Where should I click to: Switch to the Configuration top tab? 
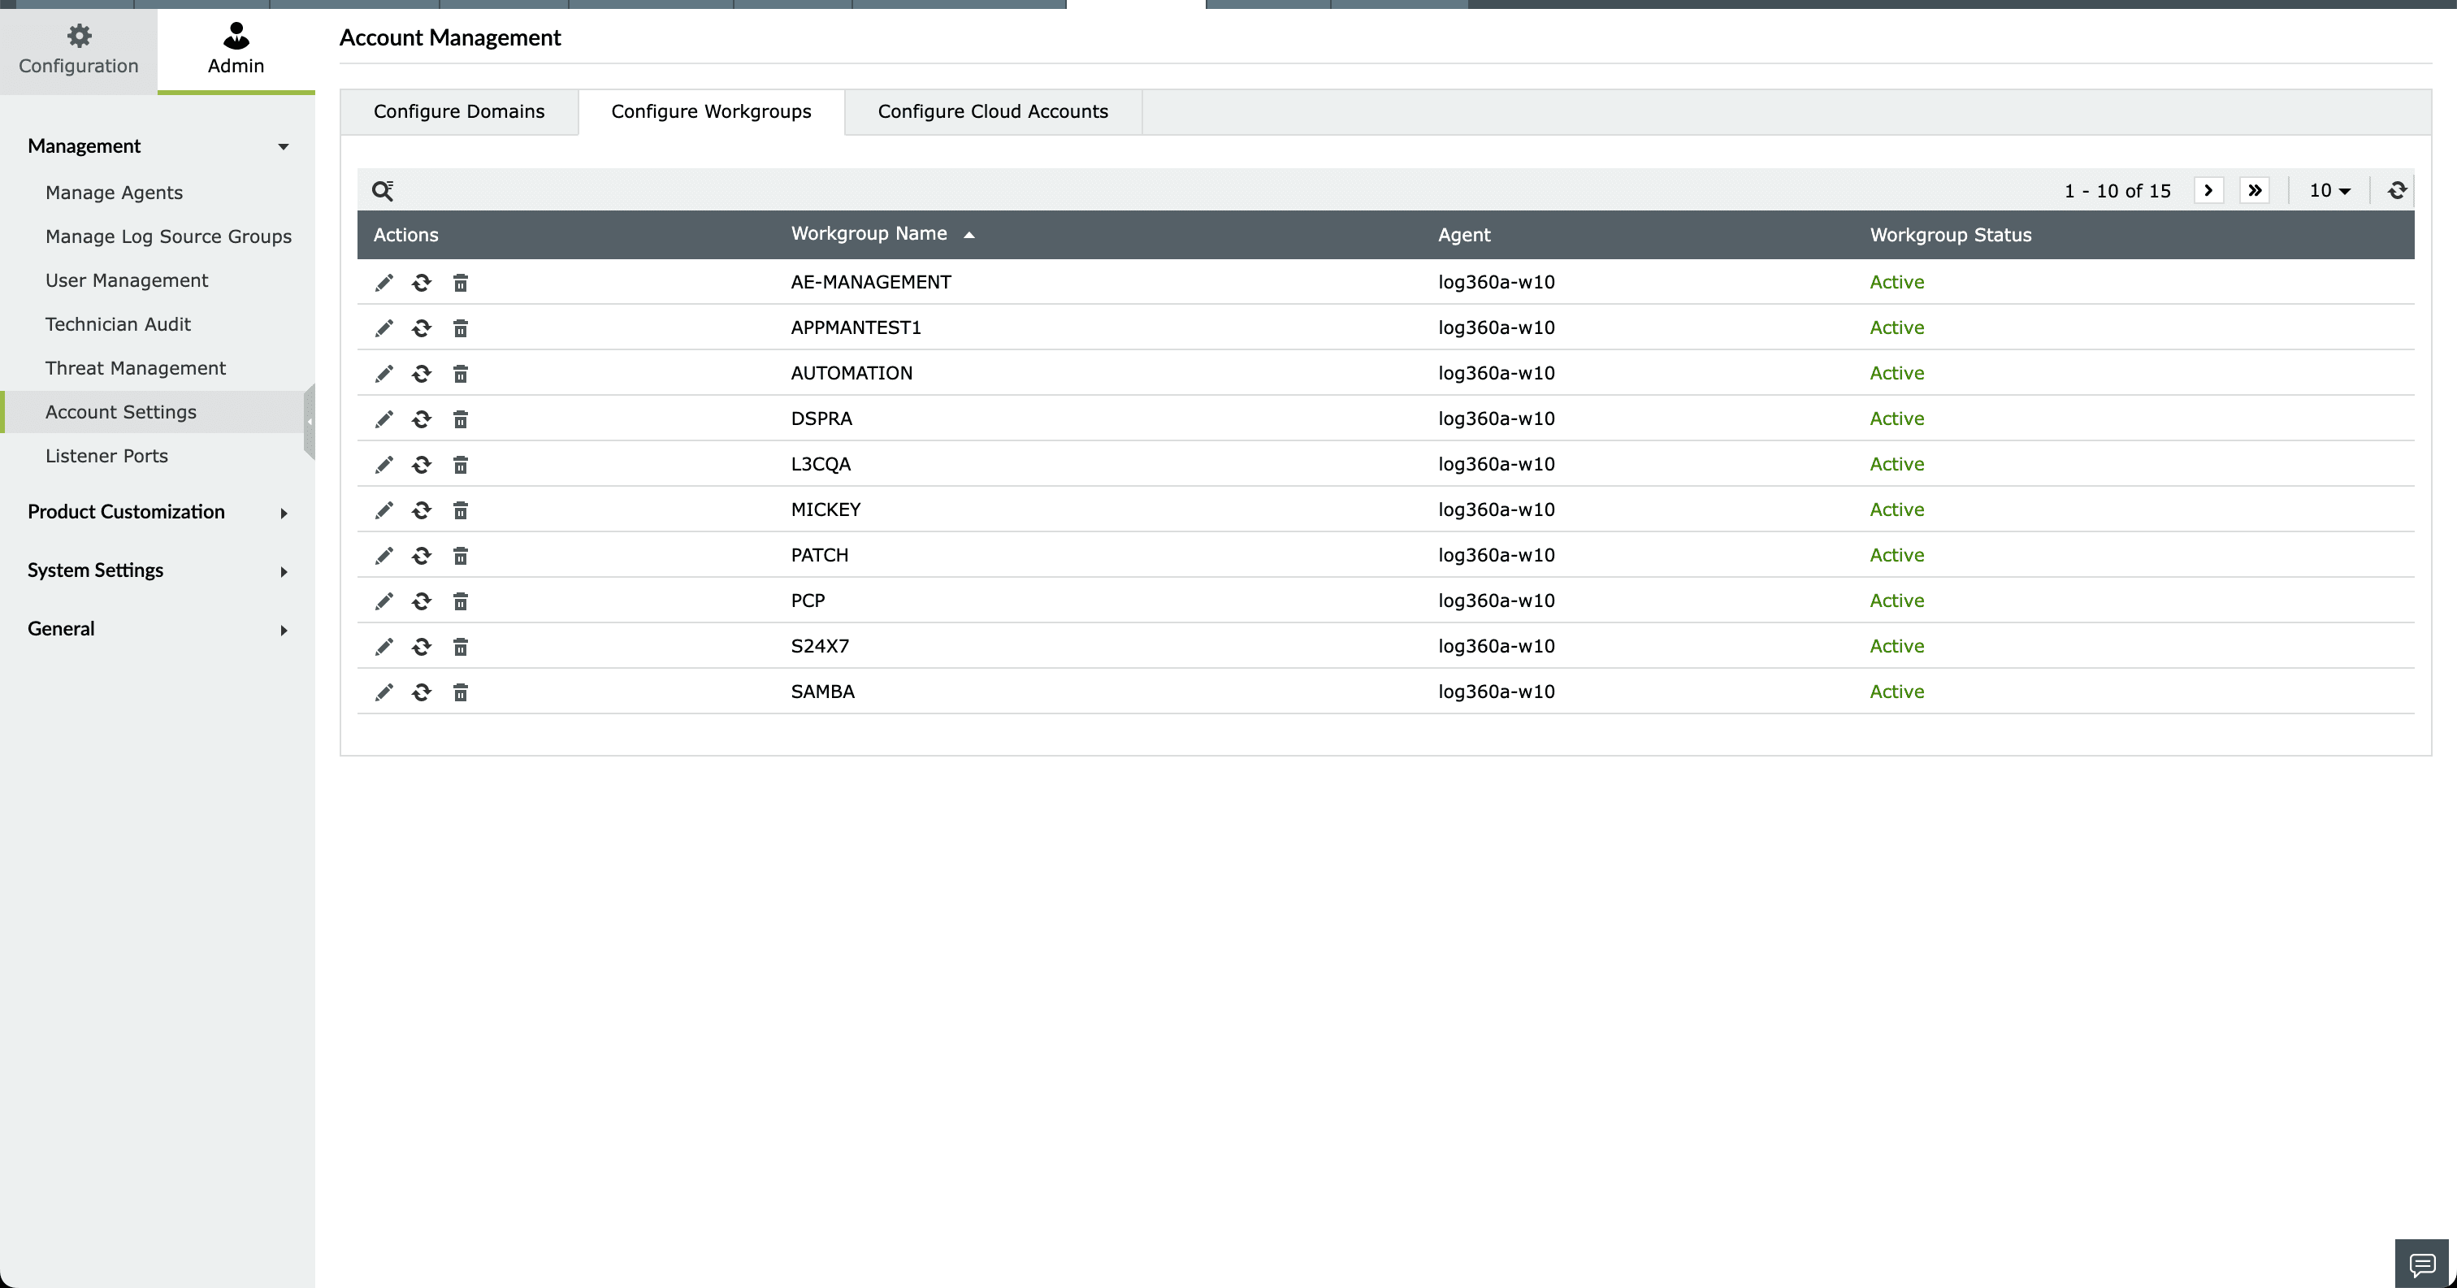(x=78, y=49)
